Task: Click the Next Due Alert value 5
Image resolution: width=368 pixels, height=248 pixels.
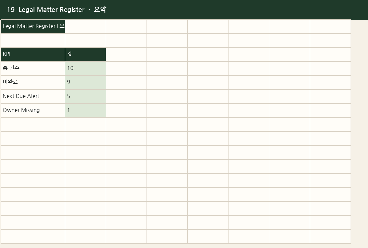Action: [85, 97]
